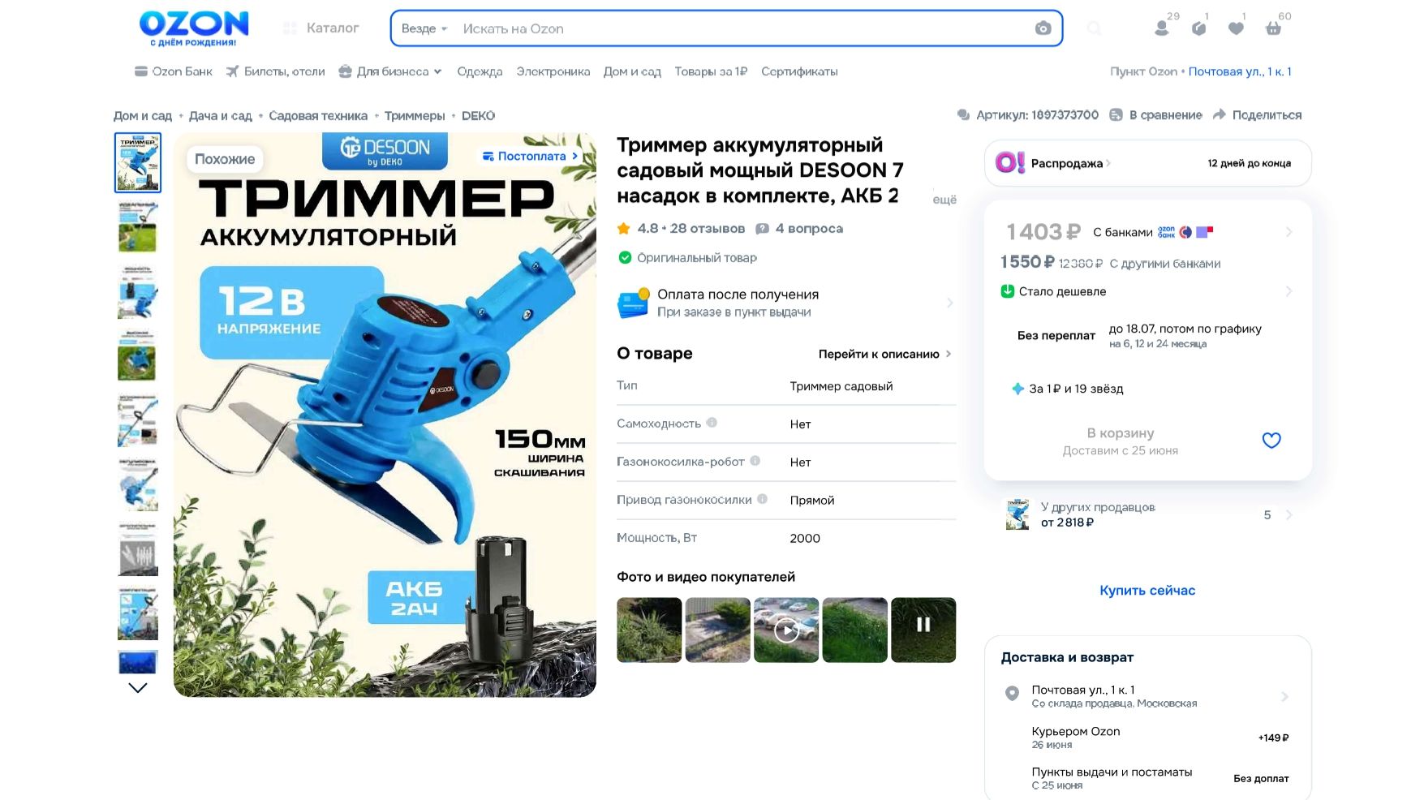Add product В сравнение
1424x800 pixels.
[x=1156, y=115]
